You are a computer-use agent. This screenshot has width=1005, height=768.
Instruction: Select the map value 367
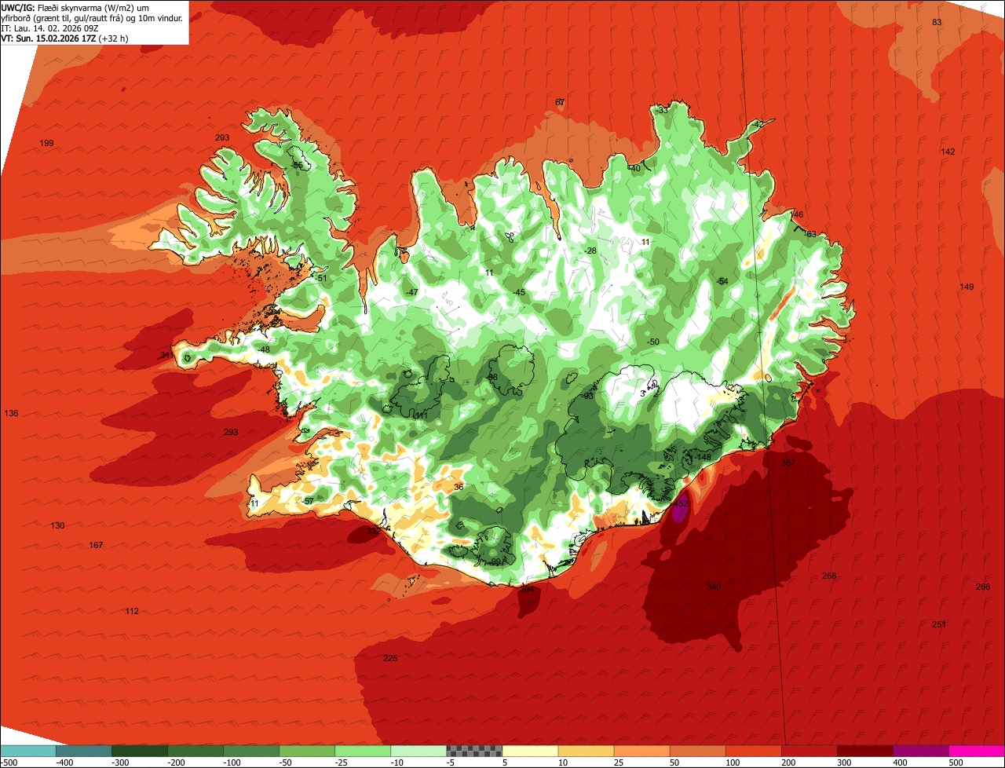788,463
